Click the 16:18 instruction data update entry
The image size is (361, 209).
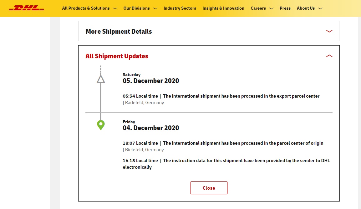click(x=226, y=164)
